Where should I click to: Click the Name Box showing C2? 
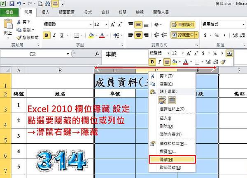[33, 54]
